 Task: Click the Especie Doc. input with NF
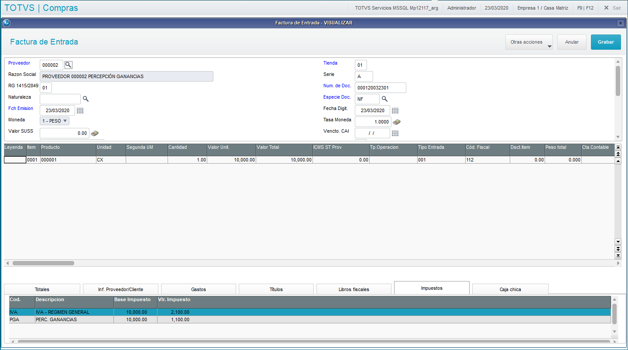(367, 99)
